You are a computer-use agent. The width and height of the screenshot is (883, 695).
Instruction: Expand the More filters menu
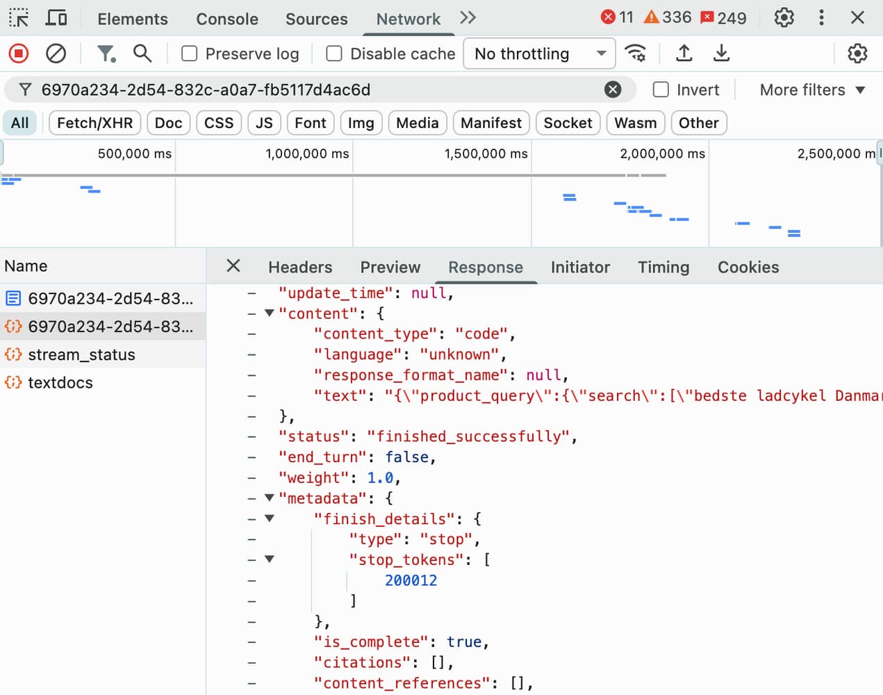tap(811, 90)
